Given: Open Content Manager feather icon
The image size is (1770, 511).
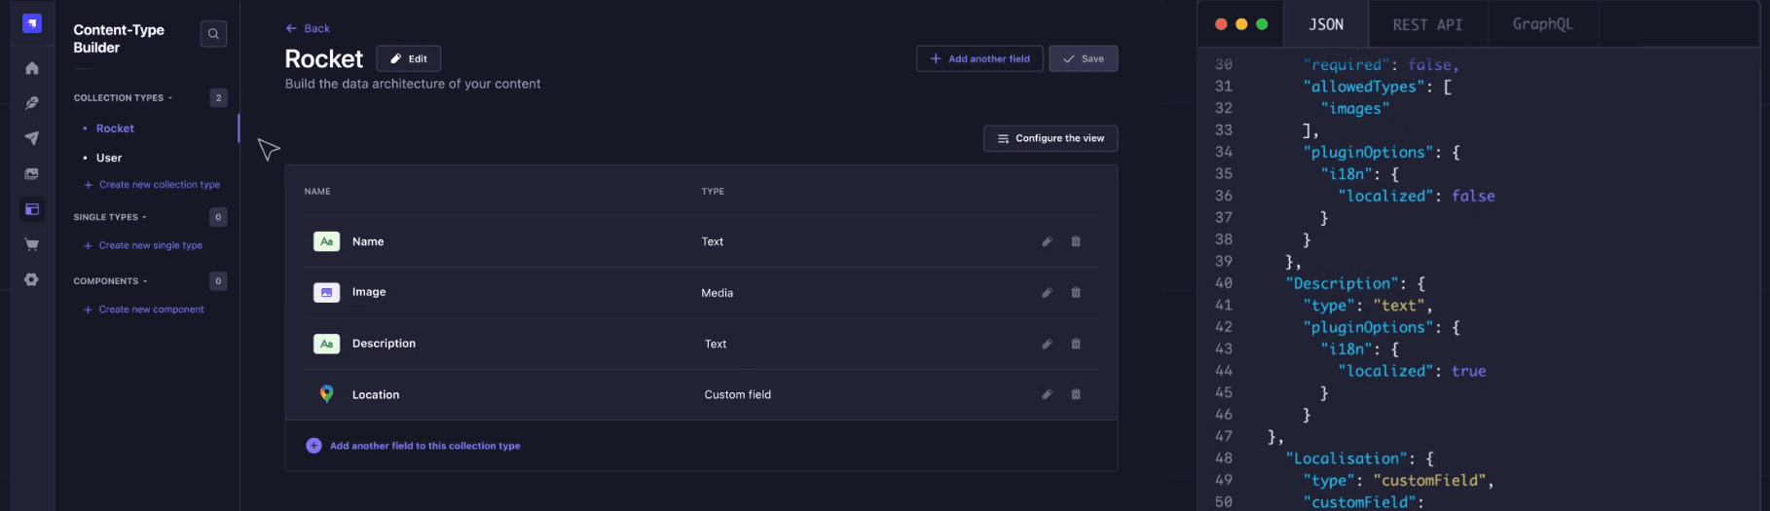Looking at the screenshot, I should pos(32,103).
